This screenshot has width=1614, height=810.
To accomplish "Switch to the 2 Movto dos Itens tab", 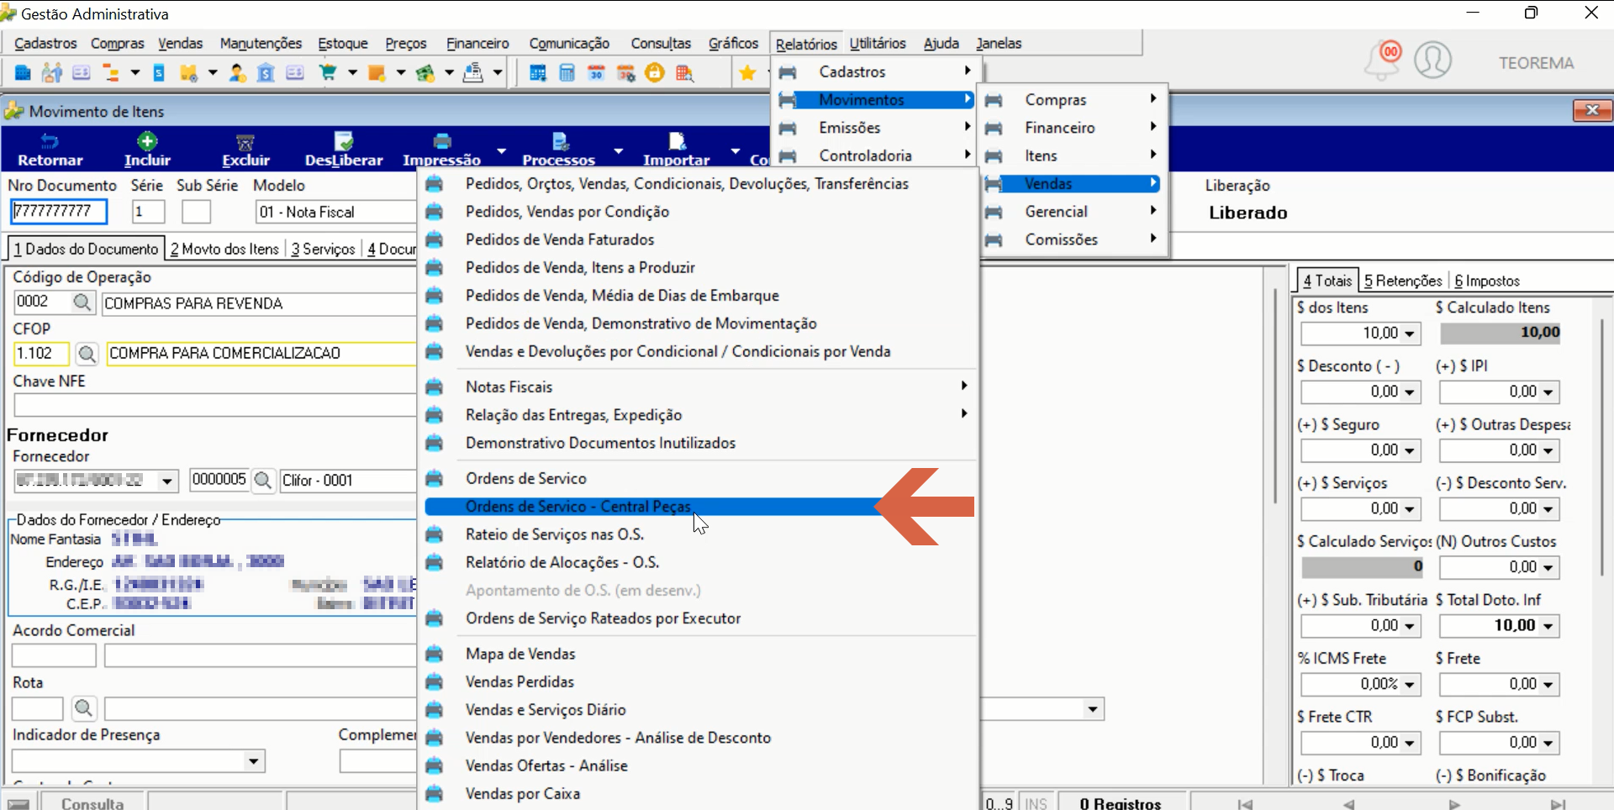I will pos(224,250).
